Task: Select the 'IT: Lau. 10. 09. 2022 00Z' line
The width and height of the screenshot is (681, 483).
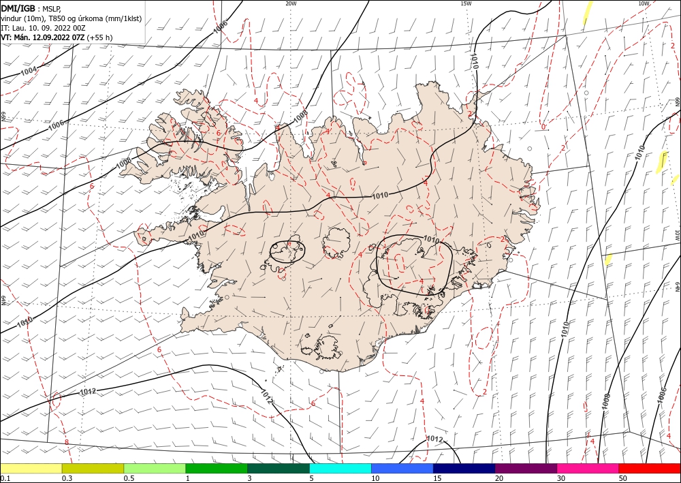Action: (x=43, y=28)
